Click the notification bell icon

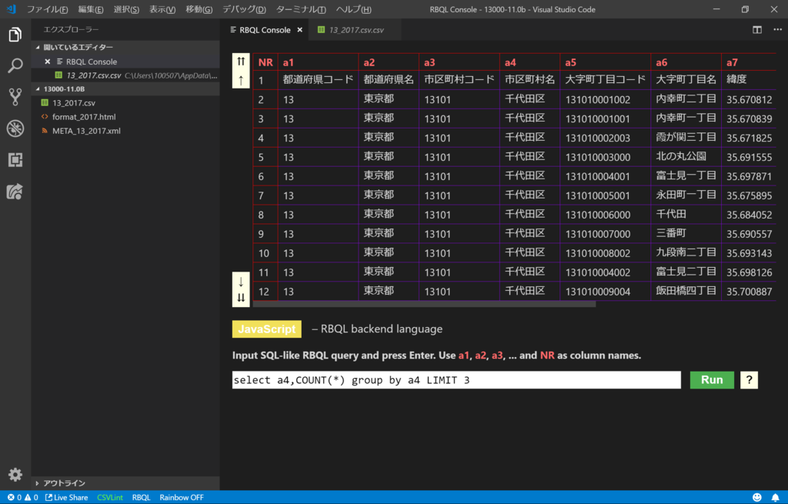tap(776, 497)
